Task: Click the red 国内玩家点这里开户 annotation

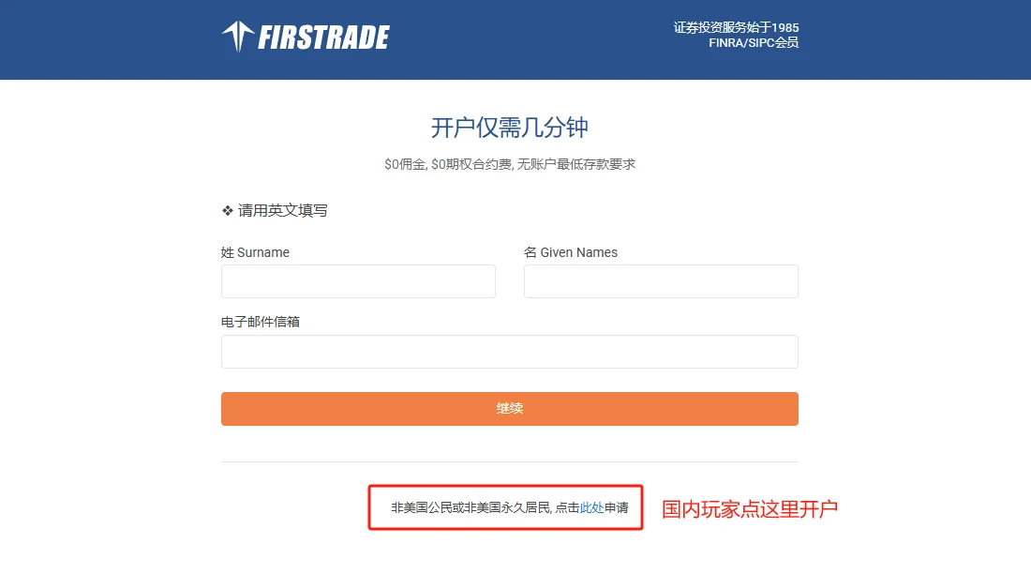Action: click(749, 509)
